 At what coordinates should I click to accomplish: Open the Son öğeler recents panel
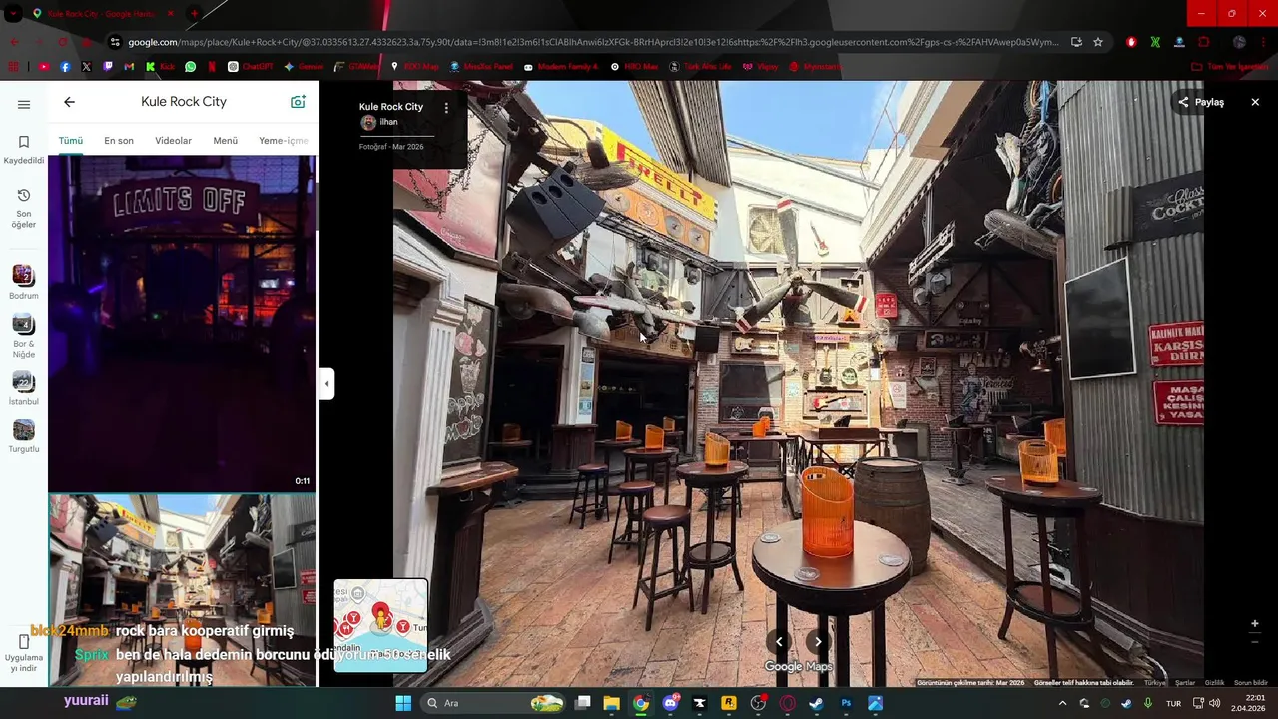(x=24, y=208)
